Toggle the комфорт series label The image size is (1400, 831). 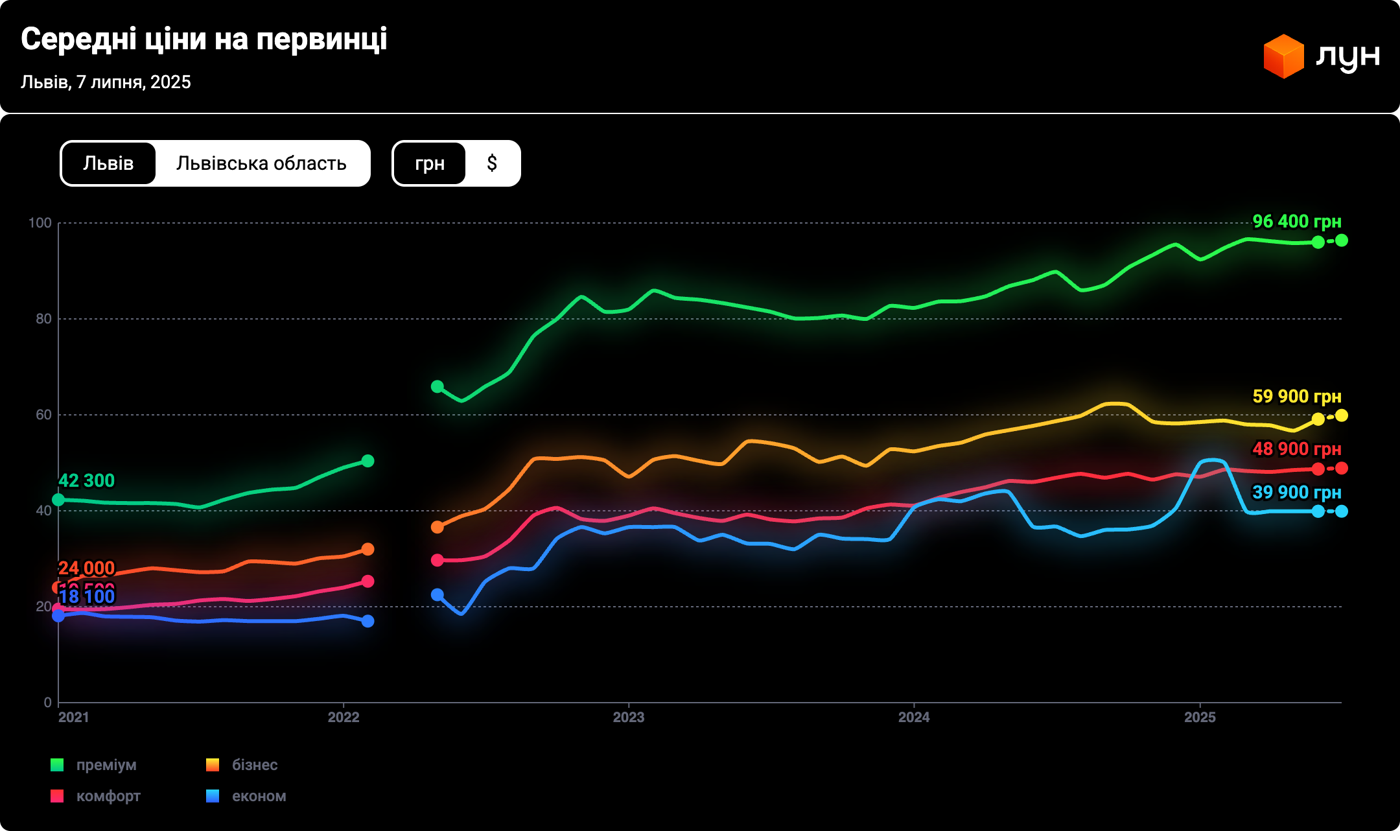click(108, 796)
